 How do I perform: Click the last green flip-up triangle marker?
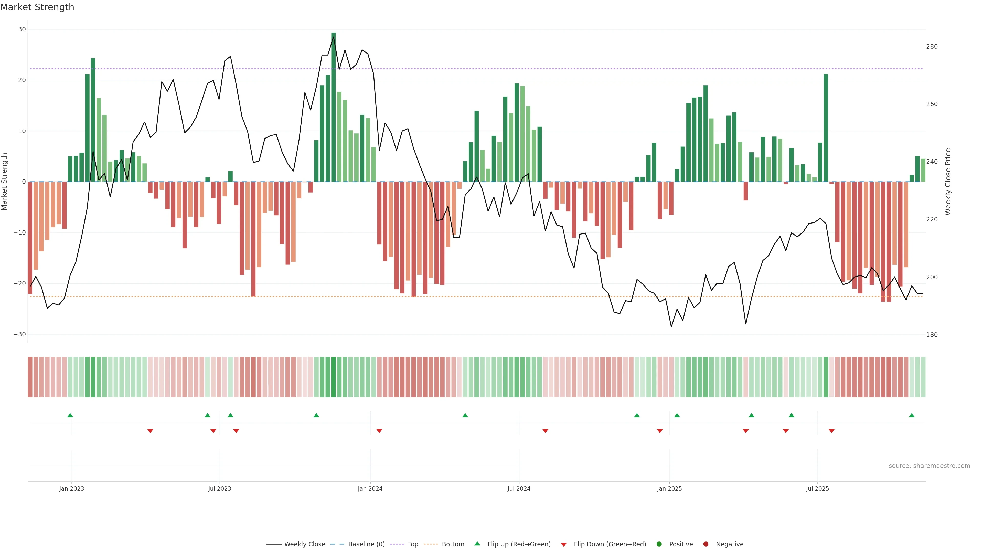(912, 415)
